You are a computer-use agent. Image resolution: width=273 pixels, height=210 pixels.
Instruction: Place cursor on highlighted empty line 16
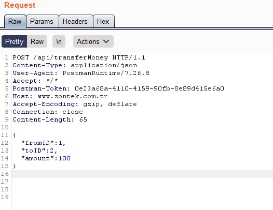pos(142,174)
